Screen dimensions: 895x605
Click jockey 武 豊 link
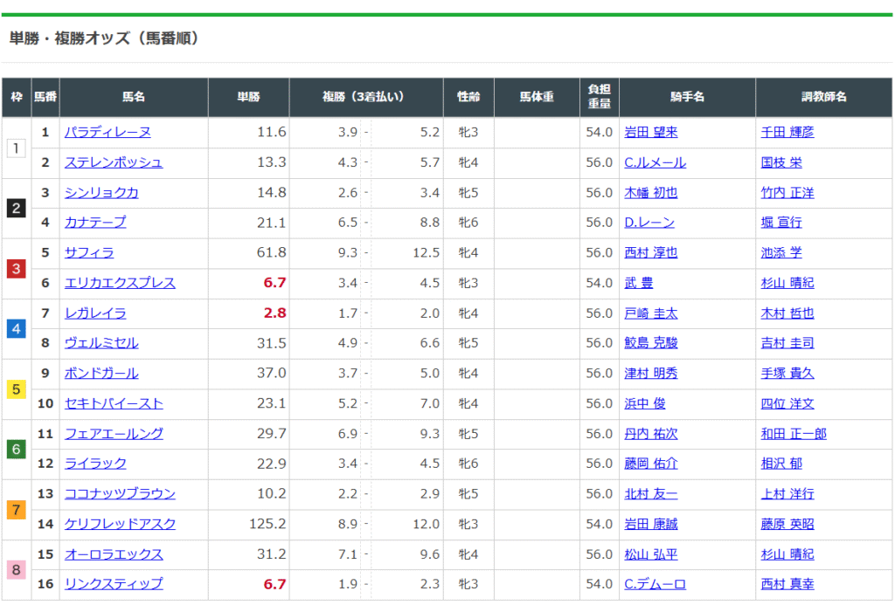(639, 283)
